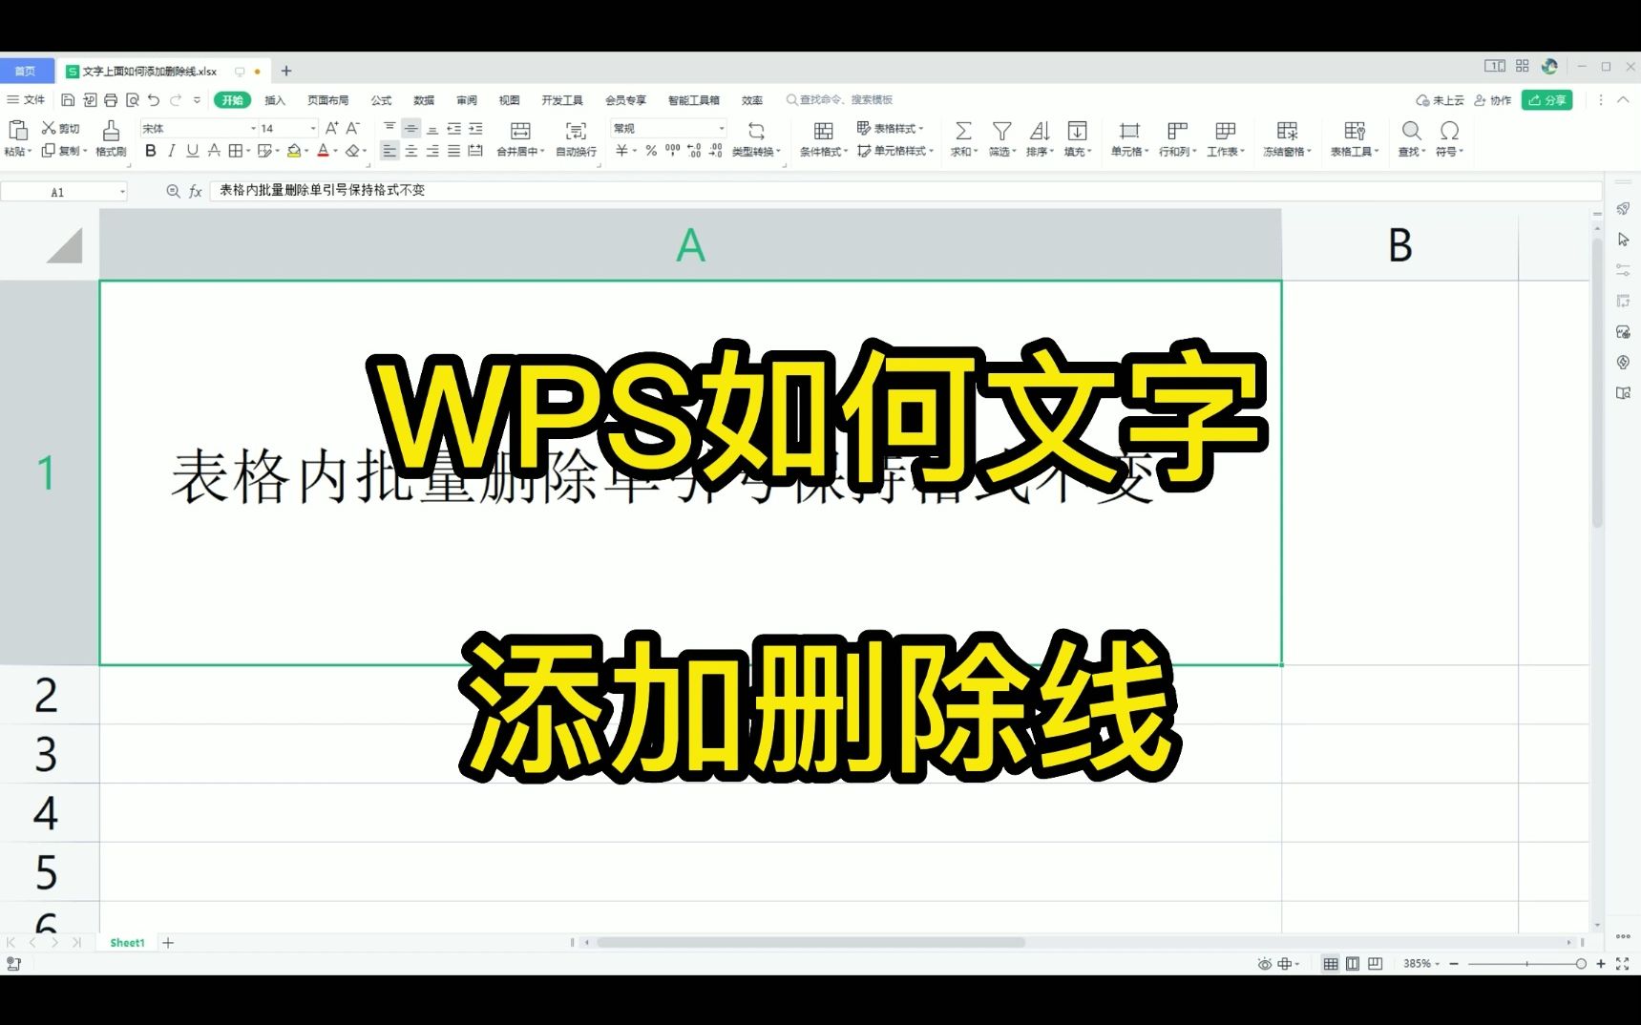Switch to the 公式 ribbon tab
Viewport: 1641px width, 1025px height.
382,100
